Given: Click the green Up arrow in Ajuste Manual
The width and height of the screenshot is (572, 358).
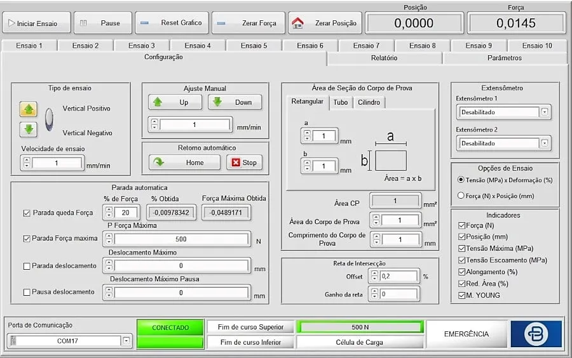Looking at the screenshot, I should pyautogui.click(x=158, y=102).
